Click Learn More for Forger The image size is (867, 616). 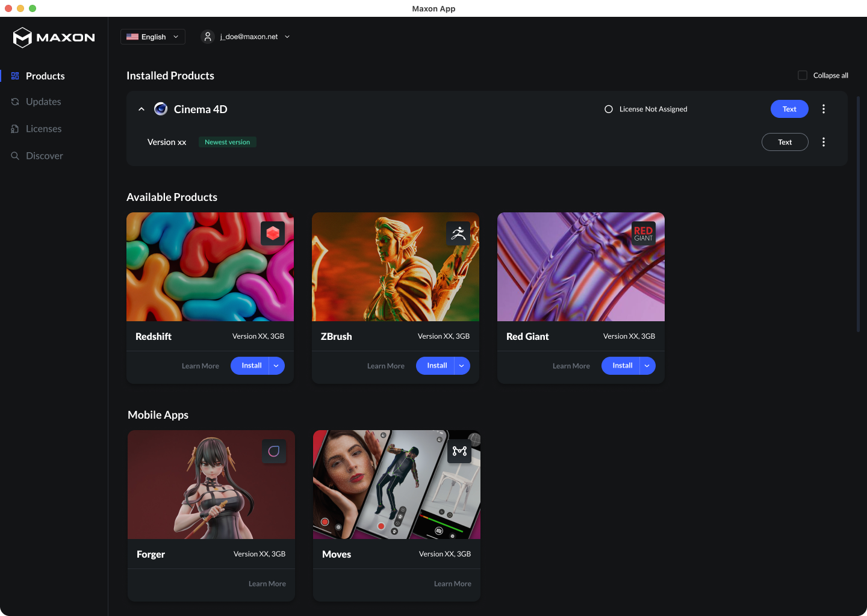(x=267, y=584)
